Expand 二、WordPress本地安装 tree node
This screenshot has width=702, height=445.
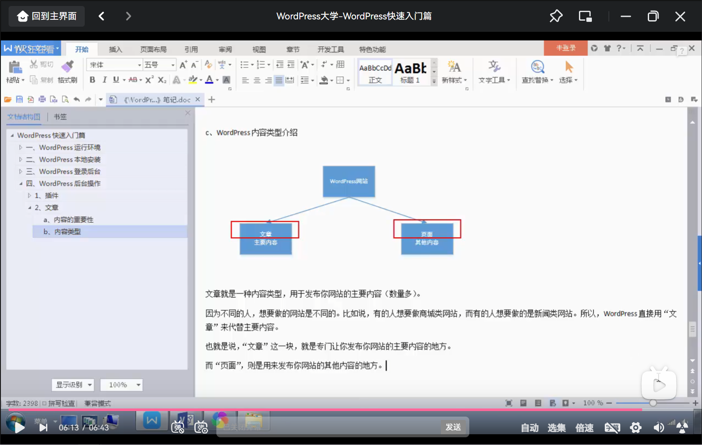[20, 160]
